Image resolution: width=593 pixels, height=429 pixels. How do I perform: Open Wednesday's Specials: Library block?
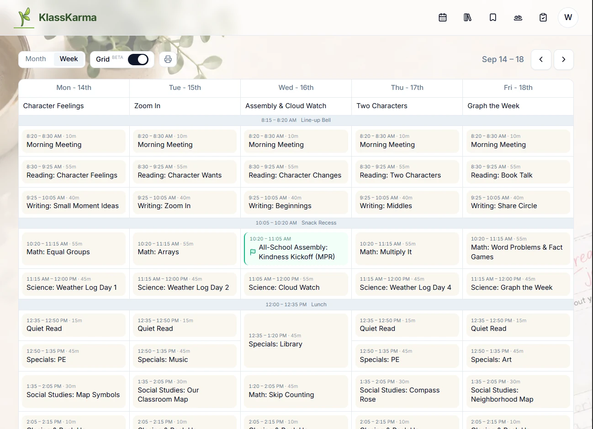296,340
